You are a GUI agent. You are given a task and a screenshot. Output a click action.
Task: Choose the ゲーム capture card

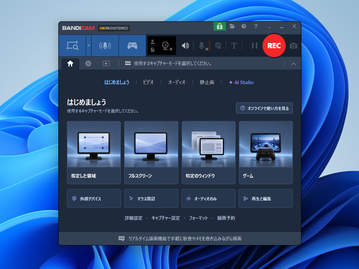point(266,152)
